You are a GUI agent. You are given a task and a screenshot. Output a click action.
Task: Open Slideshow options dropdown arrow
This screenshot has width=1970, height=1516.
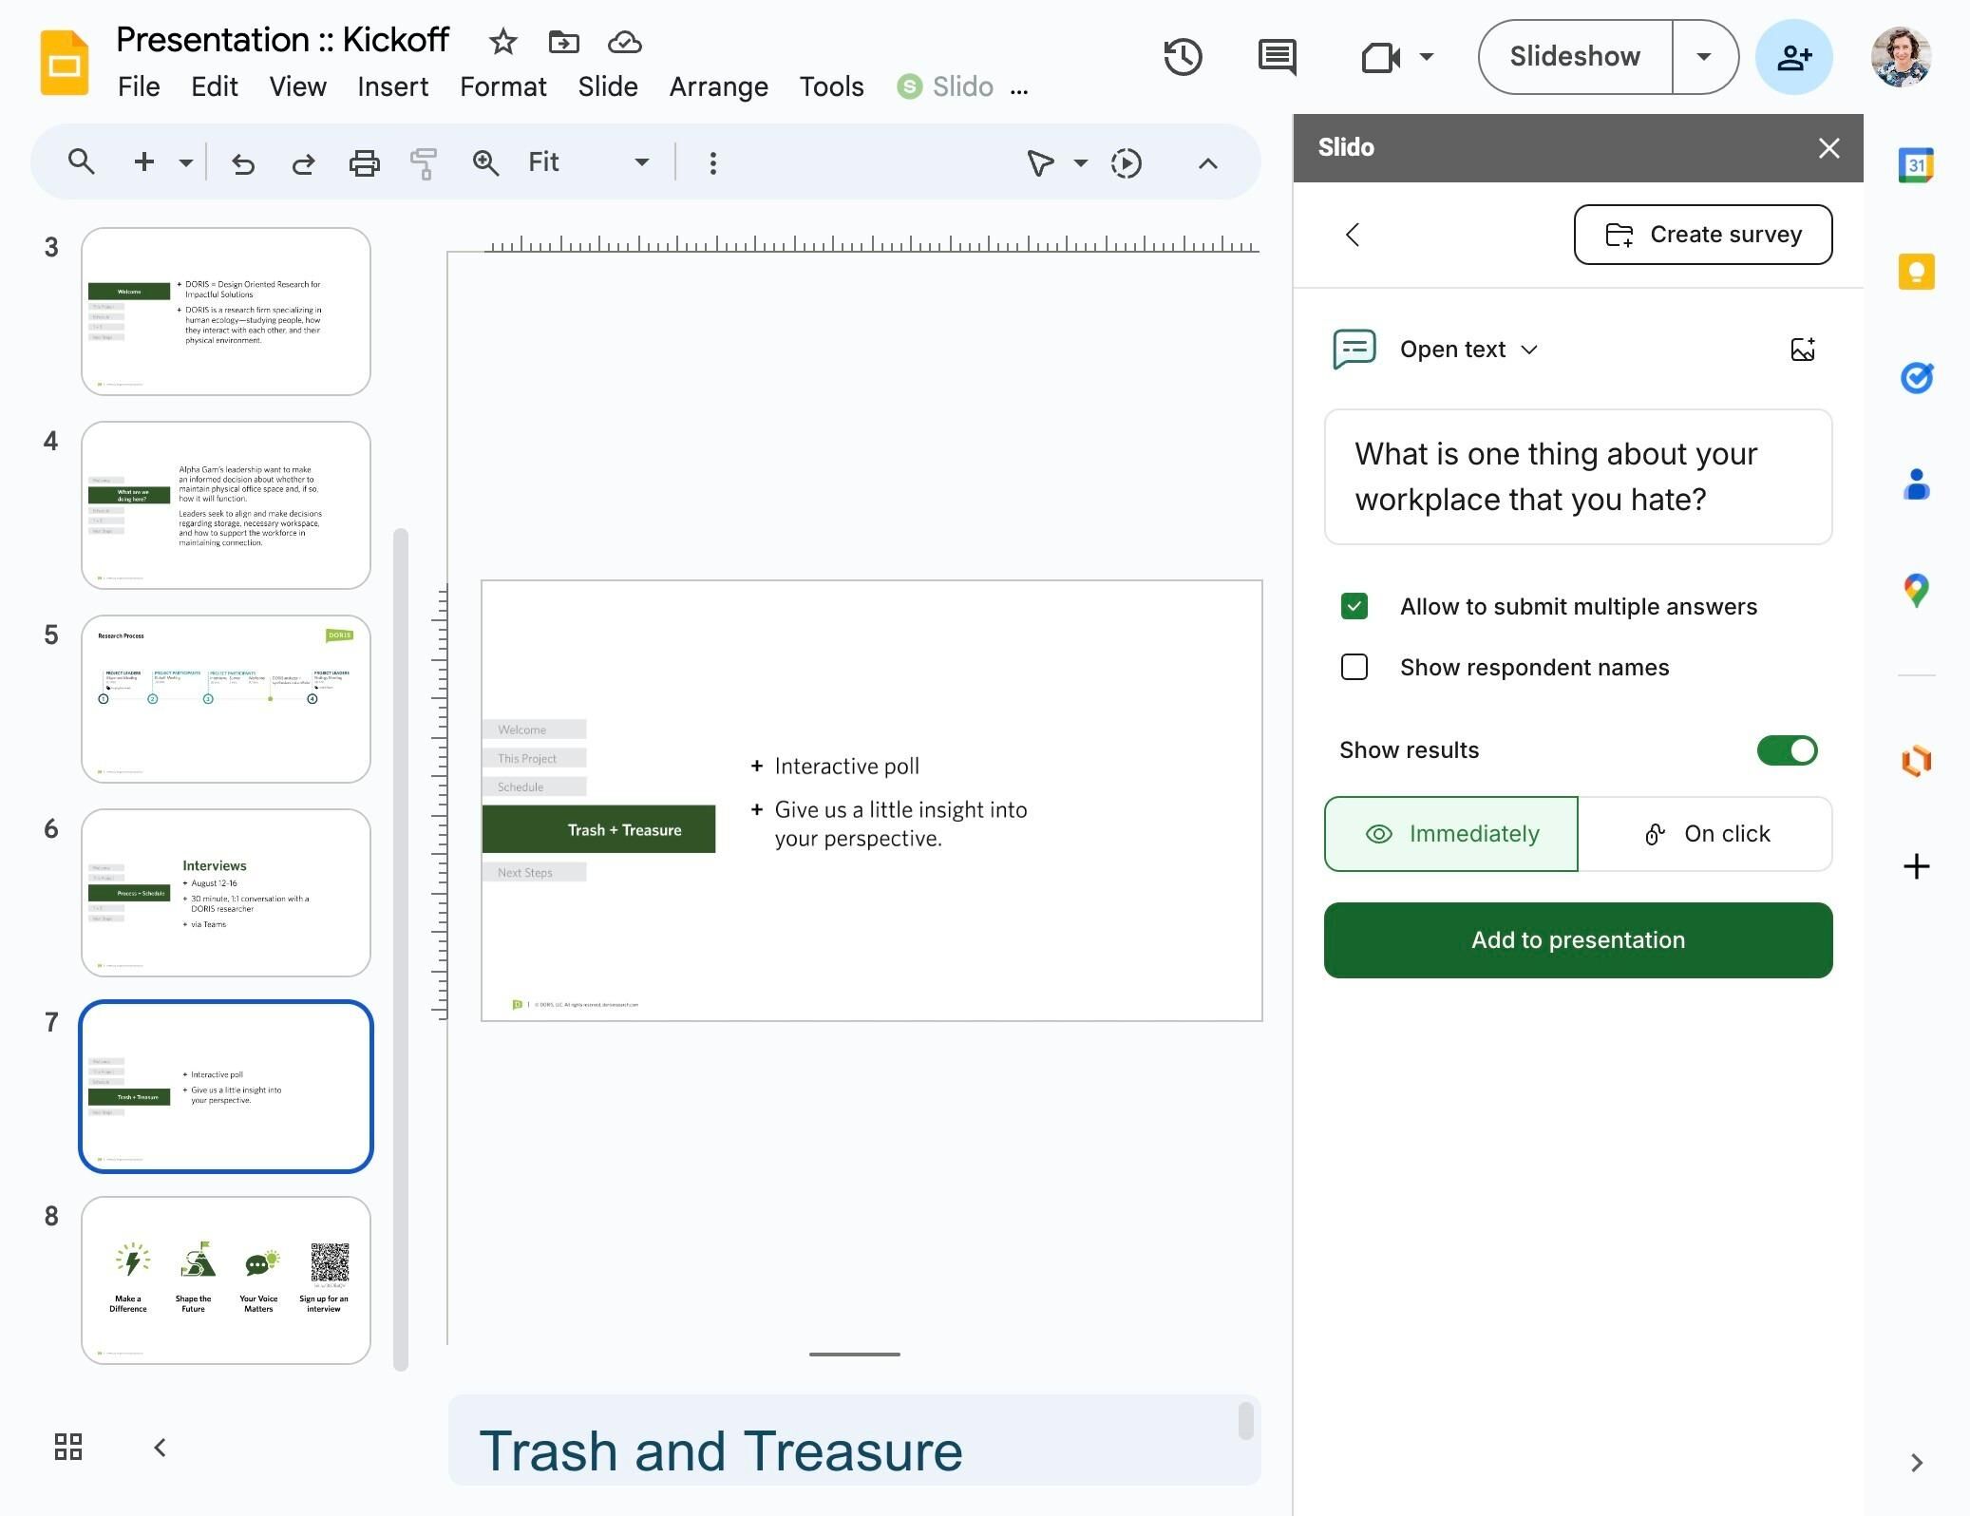point(1704,57)
